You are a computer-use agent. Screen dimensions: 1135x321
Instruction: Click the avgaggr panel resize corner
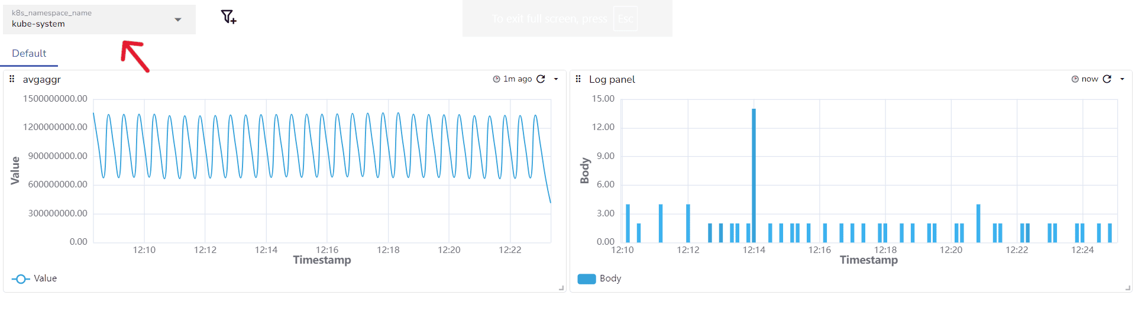[561, 288]
